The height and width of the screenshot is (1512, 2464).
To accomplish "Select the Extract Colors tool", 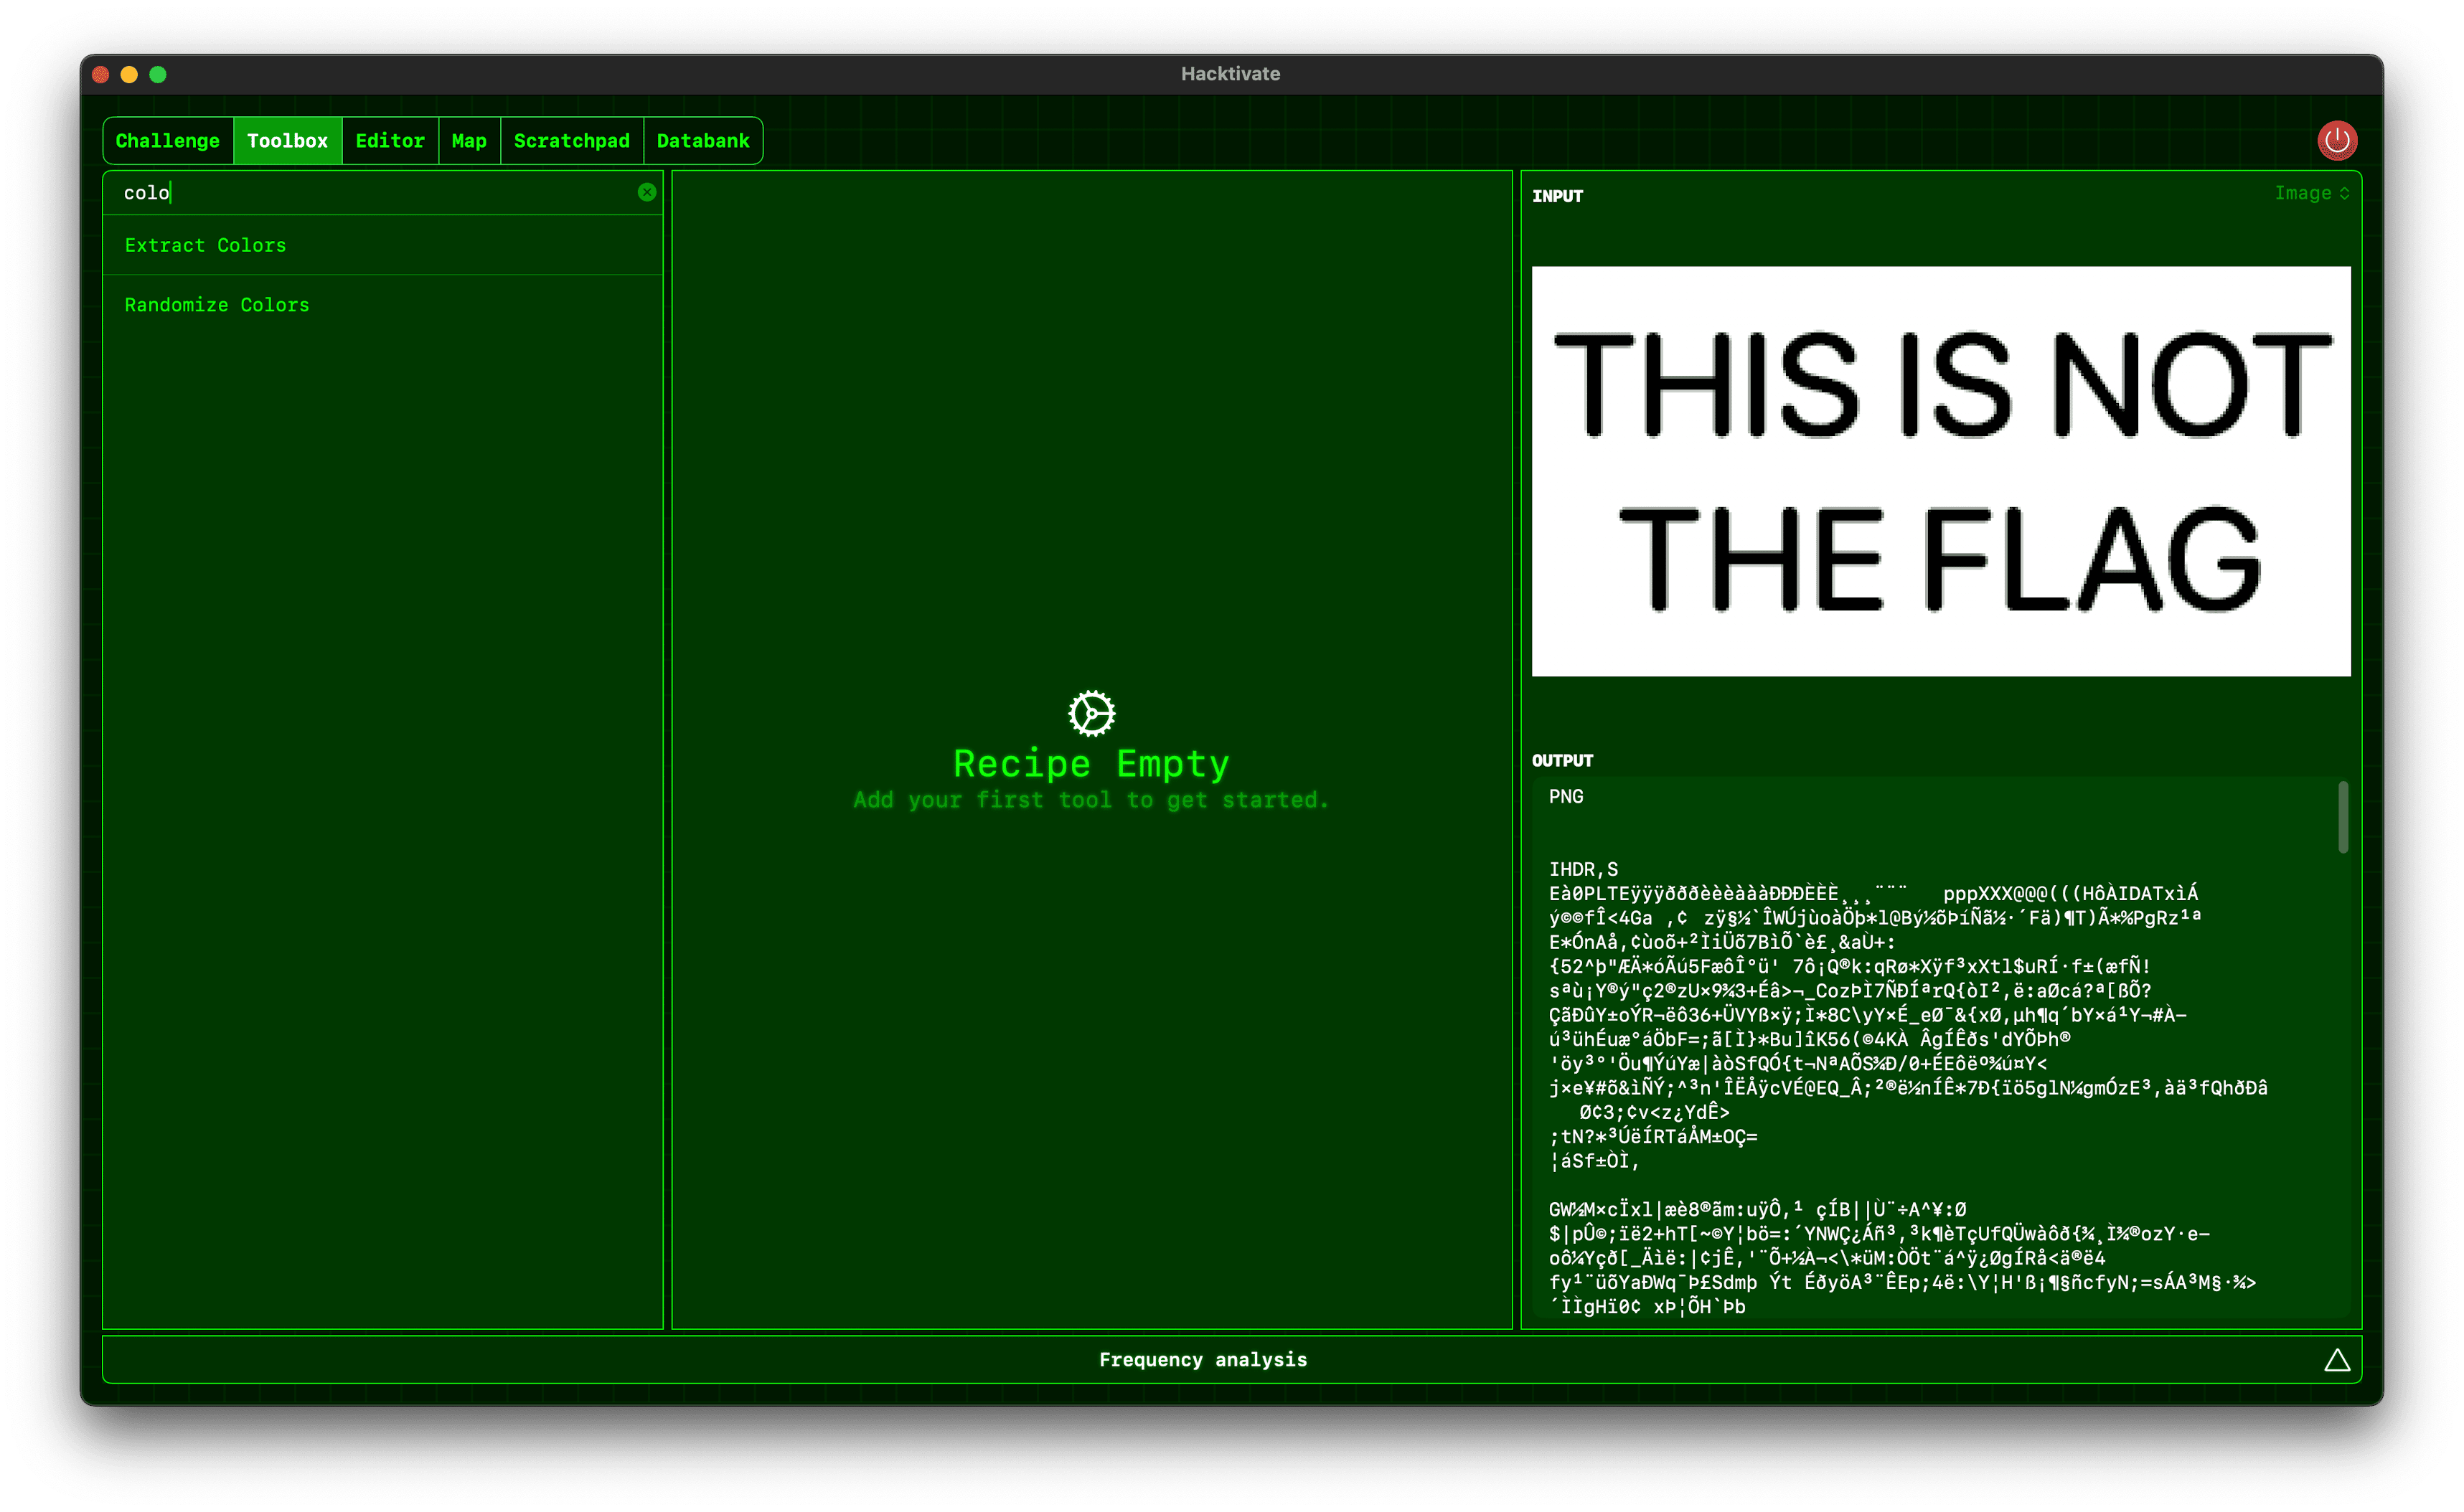I will pyautogui.click(x=205, y=245).
